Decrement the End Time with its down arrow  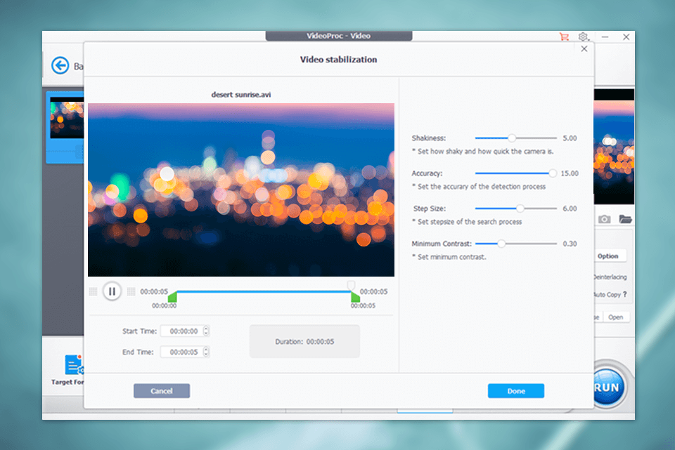205,355
